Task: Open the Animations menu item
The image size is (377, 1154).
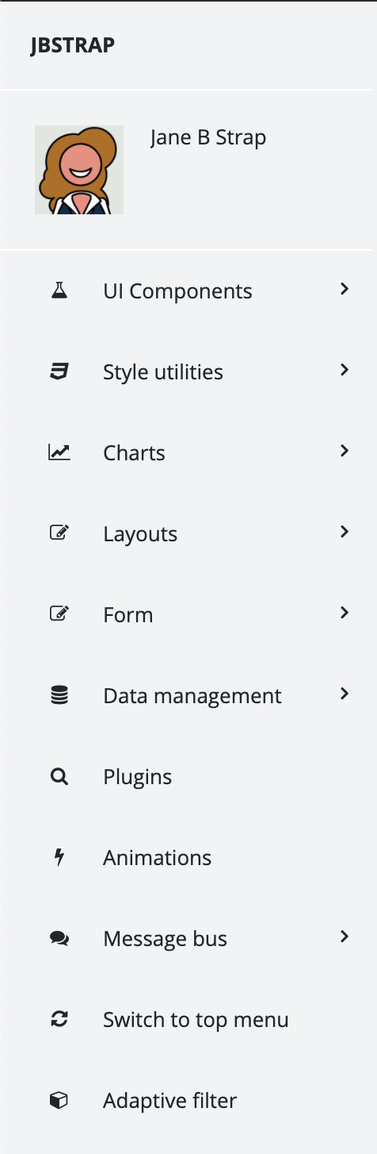Action: point(188,858)
